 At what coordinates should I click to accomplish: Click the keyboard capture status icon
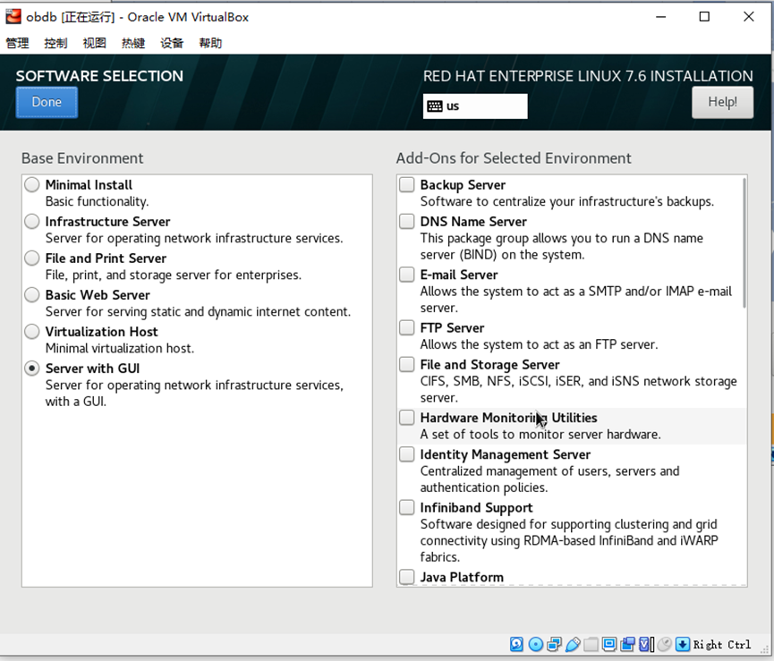tap(682, 644)
